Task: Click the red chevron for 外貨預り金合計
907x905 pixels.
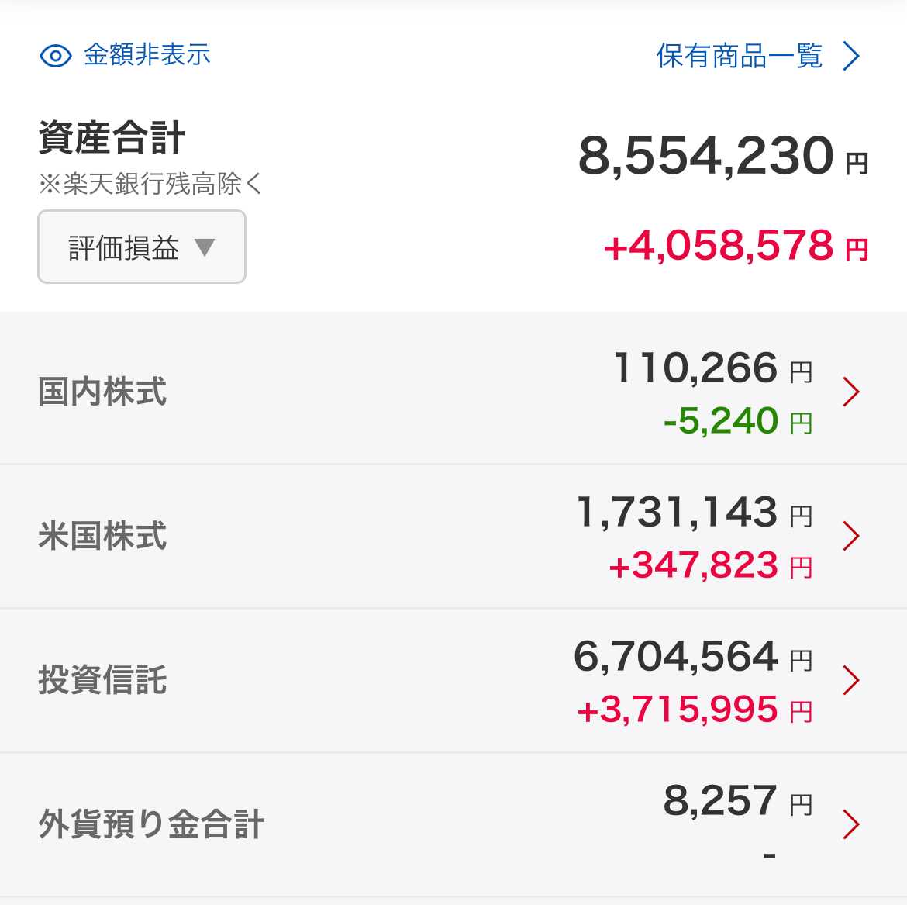Action: [x=851, y=824]
